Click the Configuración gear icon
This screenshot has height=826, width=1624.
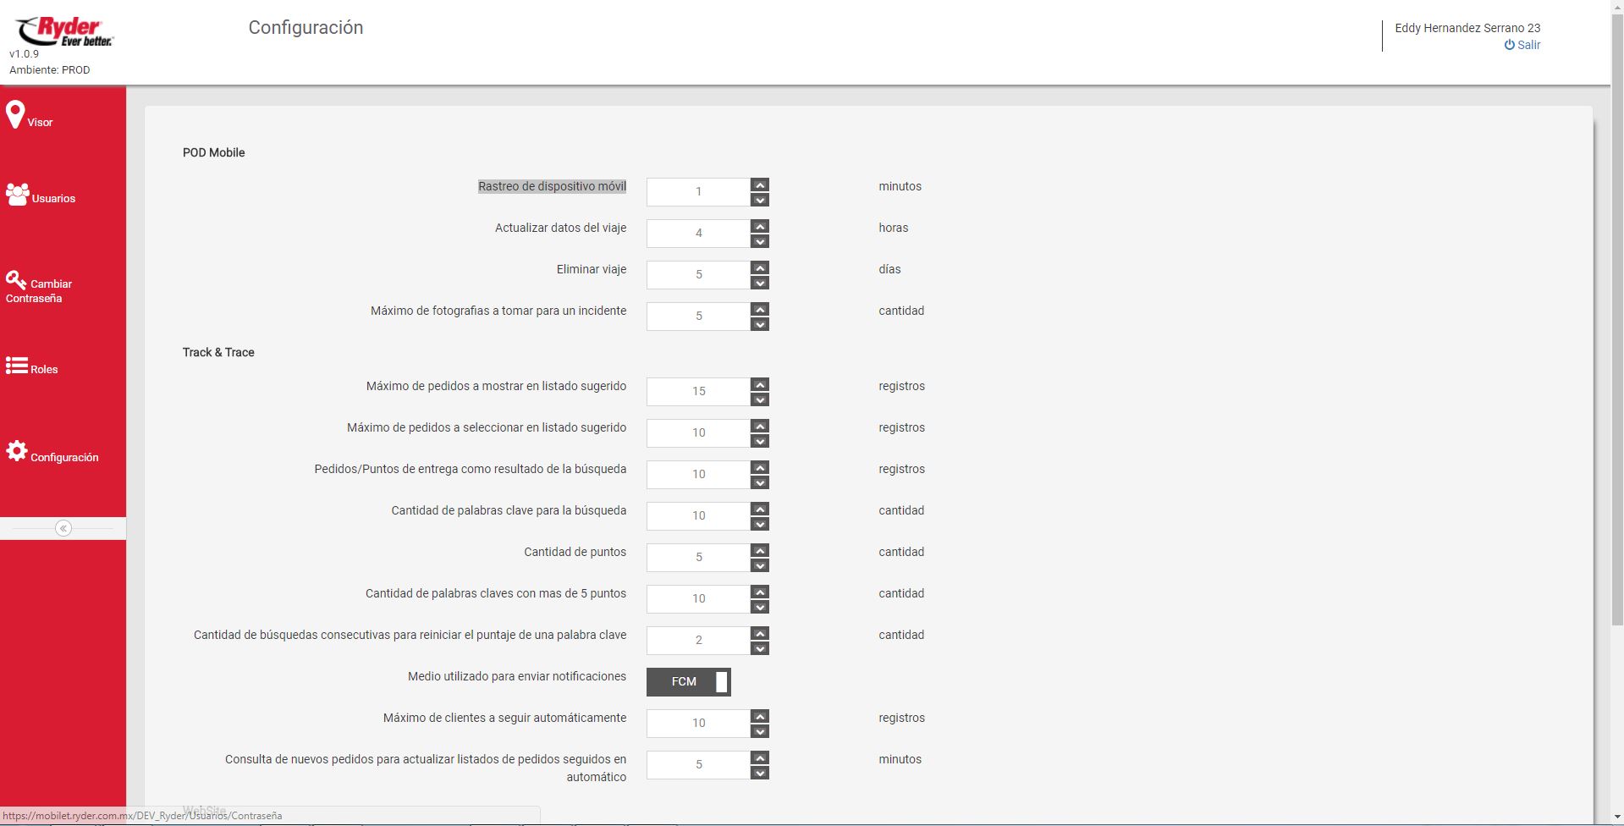[17, 451]
